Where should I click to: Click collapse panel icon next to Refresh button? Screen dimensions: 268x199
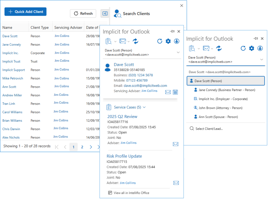[x=105, y=13]
